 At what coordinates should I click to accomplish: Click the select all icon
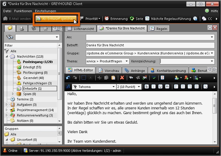click(84, 78)
